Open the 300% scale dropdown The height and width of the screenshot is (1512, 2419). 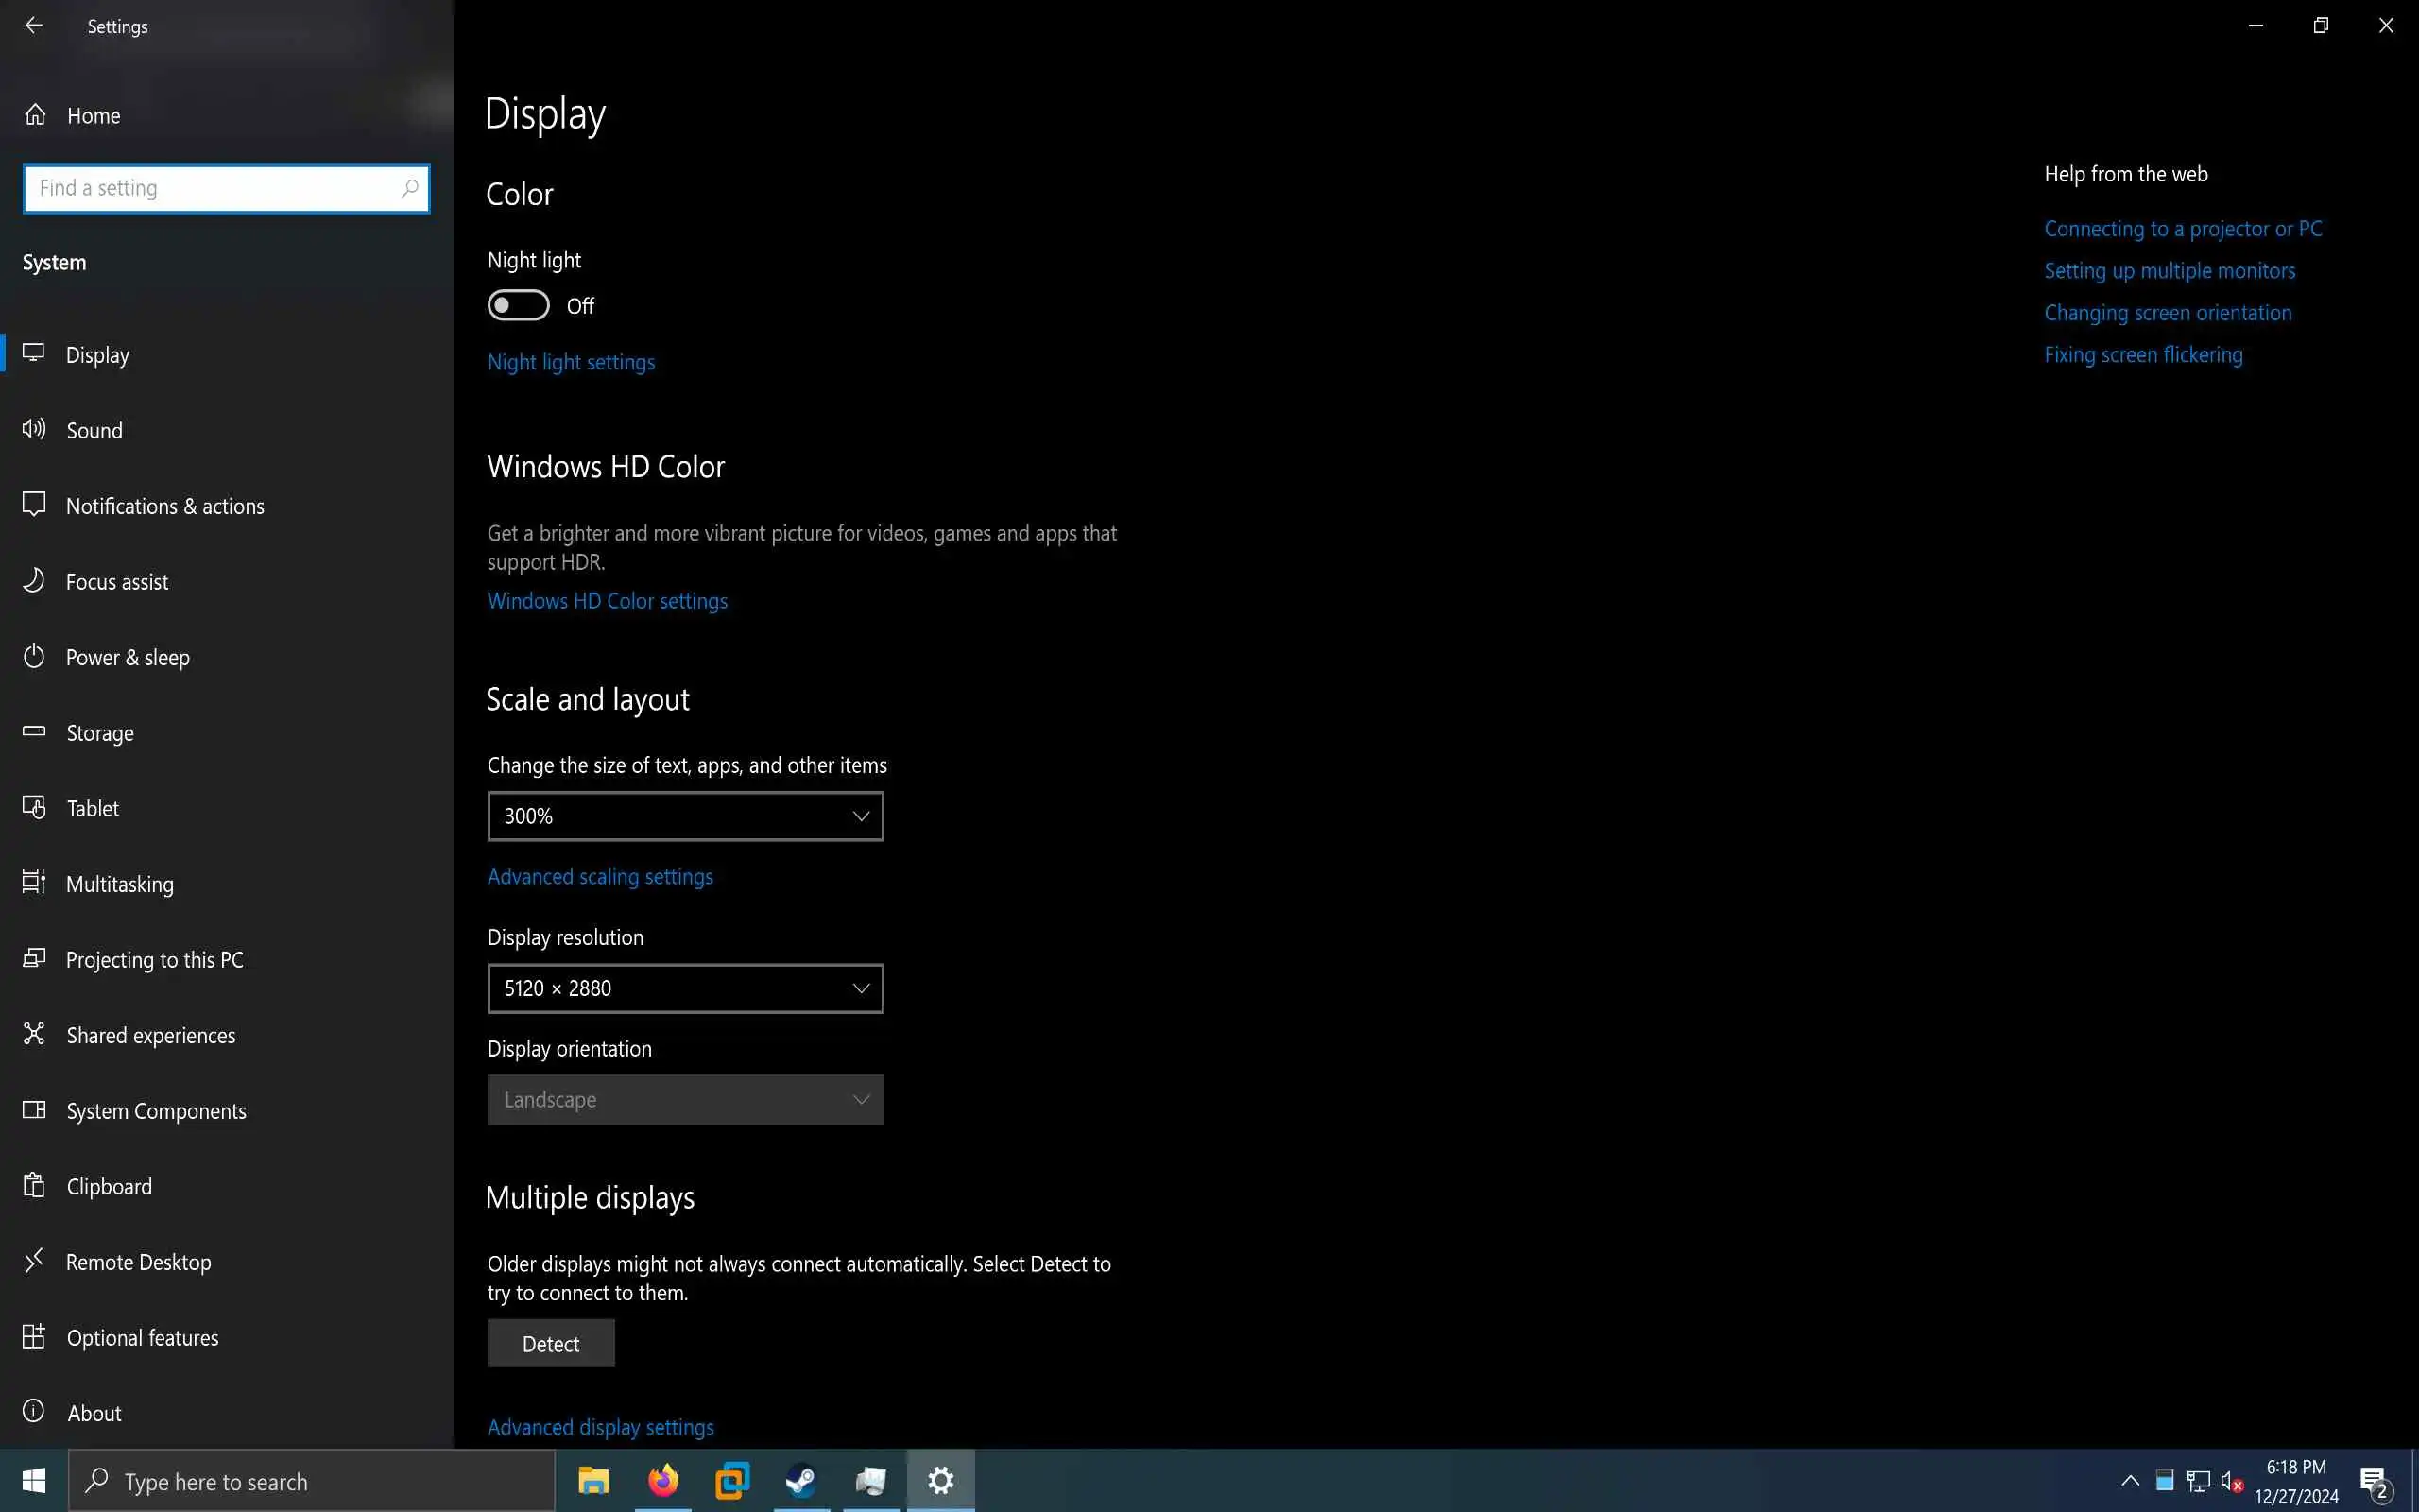pyautogui.click(x=685, y=816)
